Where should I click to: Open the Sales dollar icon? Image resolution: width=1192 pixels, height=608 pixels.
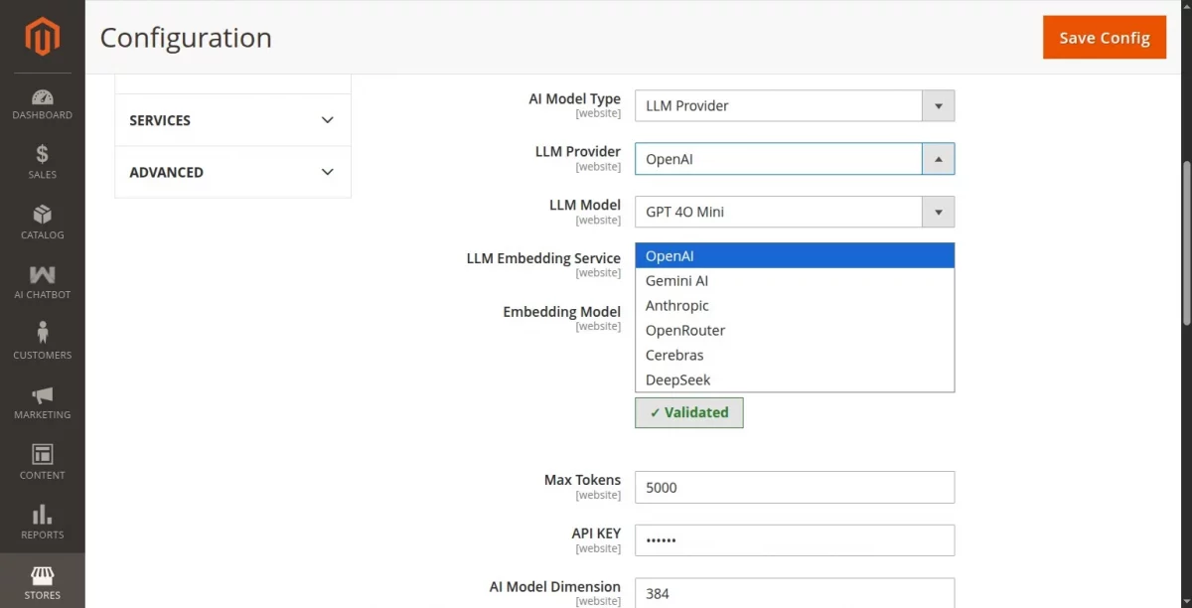42,155
